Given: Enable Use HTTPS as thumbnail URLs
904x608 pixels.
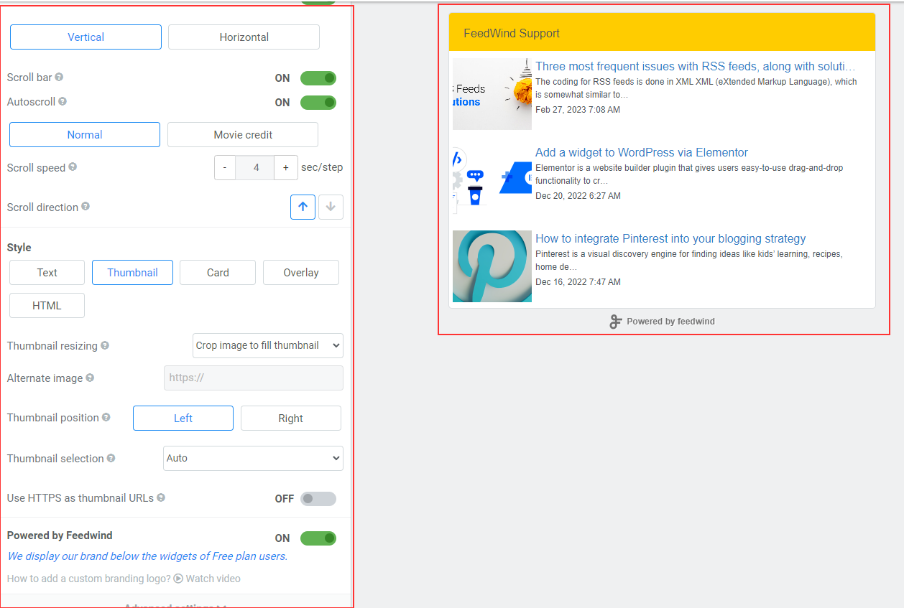Looking at the screenshot, I should click(318, 499).
